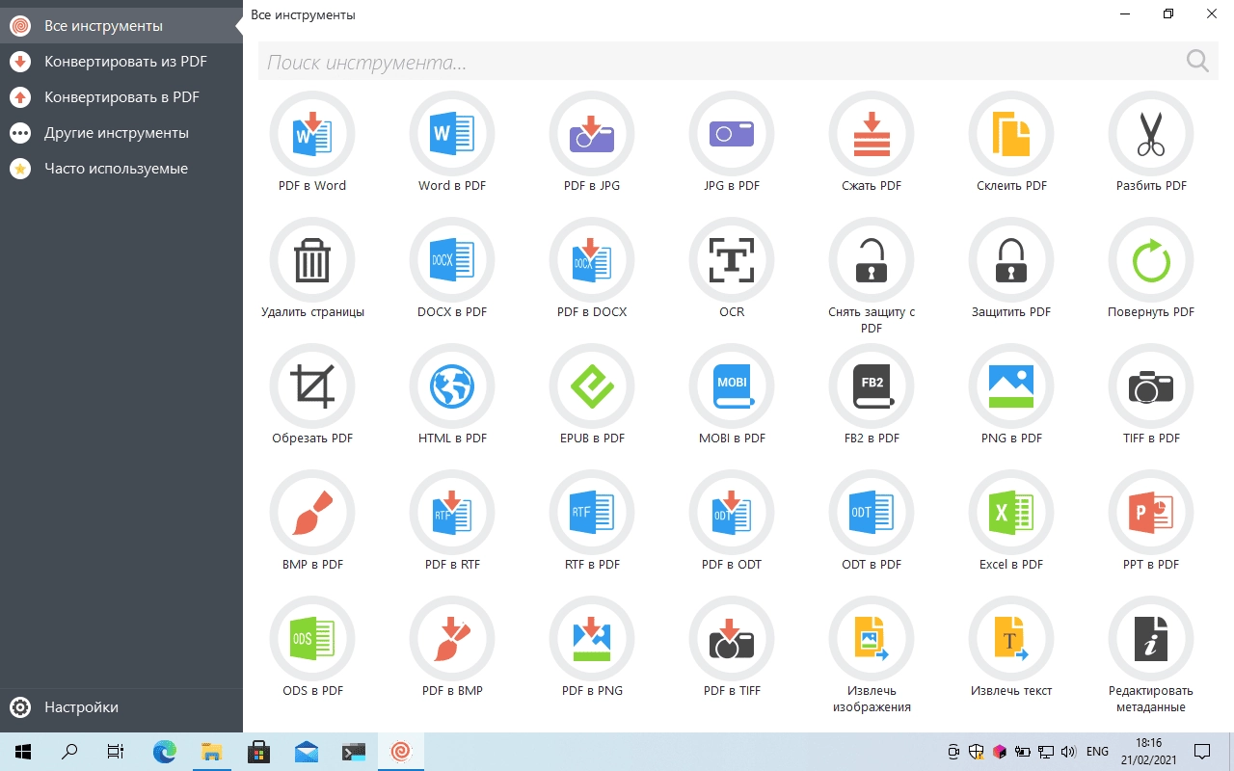1234x771 pixels.
Task: Launch Microsoft Edge from taskbar
Action: tap(165, 752)
